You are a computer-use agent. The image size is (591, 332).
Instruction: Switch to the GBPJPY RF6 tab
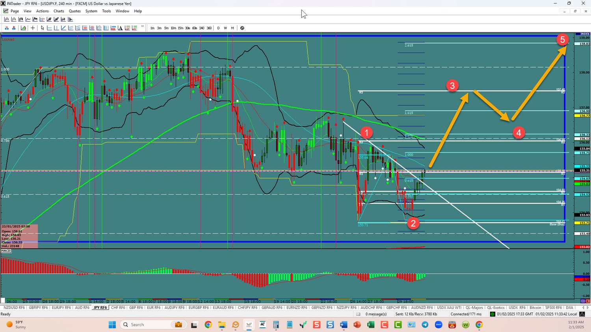click(38, 308)
